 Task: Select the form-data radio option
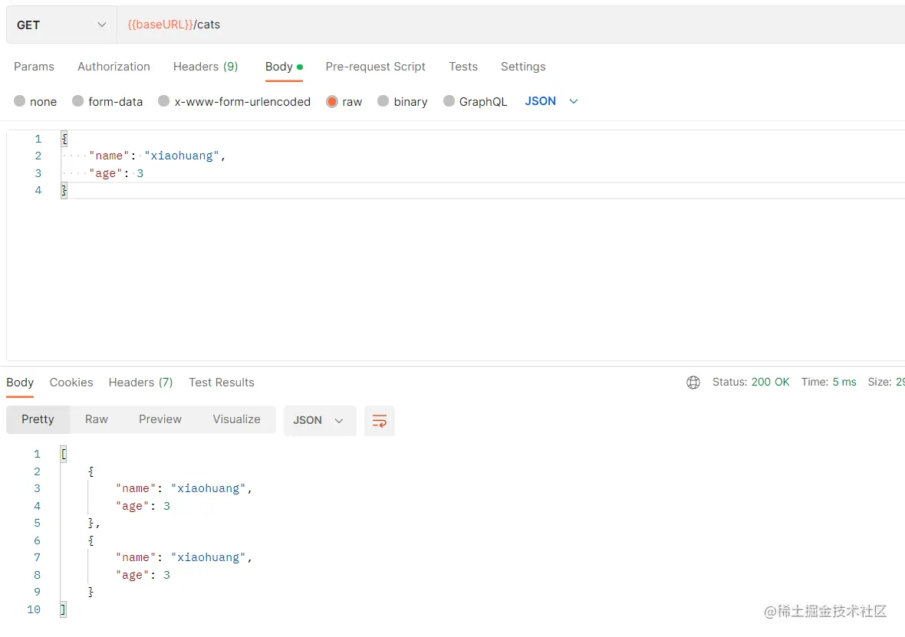[78, 101]
